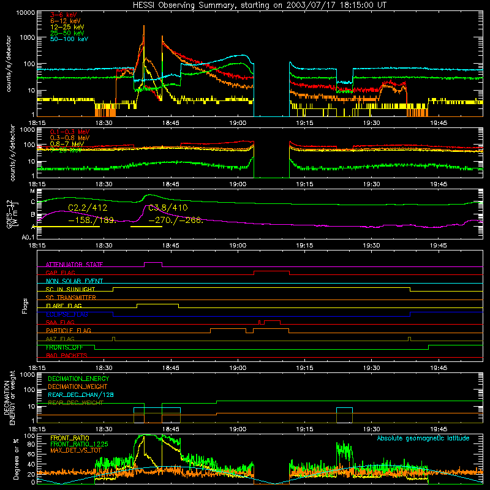The width and height of the screenshot is (490, 490).
Task: Click the PARTICLE_FLAG label
Action: point(69,330)
